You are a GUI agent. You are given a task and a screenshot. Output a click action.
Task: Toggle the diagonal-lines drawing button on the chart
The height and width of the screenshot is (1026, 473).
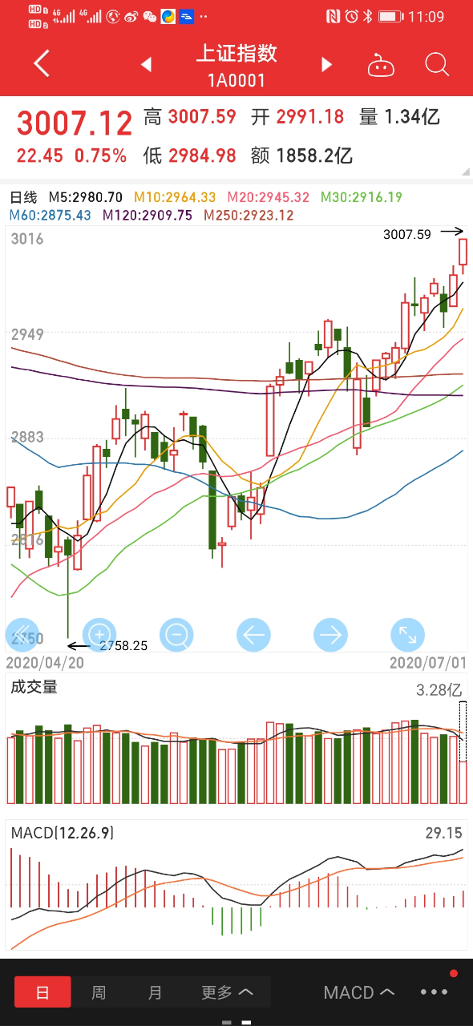click(22, 635)
